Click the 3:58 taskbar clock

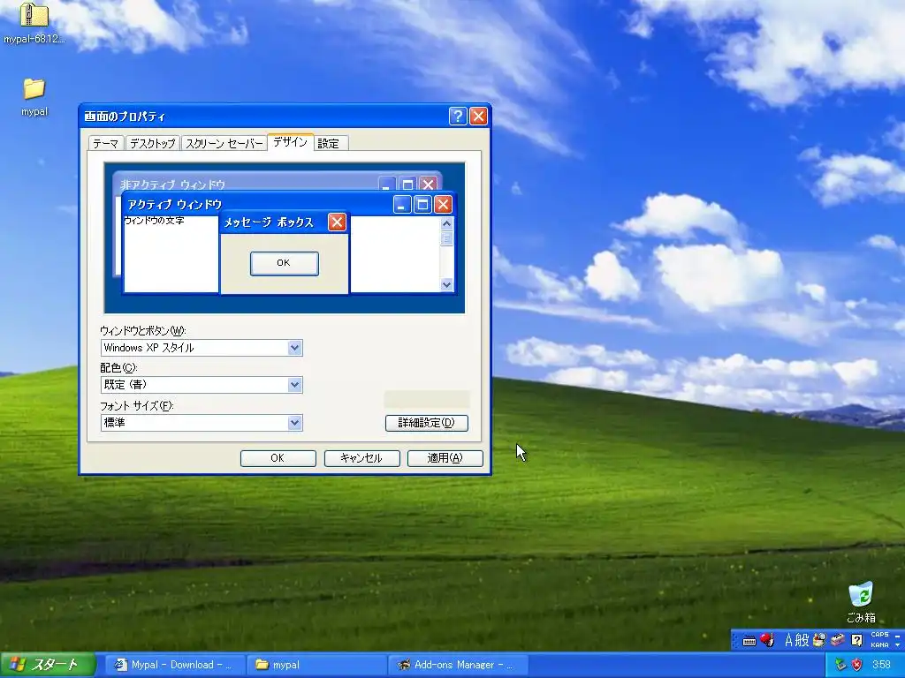tap(881, 665)
